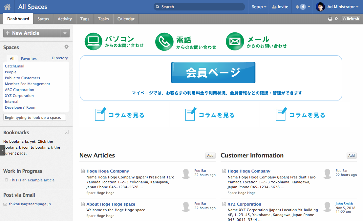Open the Member Fee Management space link
Image resolution: width=363 pixels, height=221 pixels.
pyautogui.click(x=28, y=84)
